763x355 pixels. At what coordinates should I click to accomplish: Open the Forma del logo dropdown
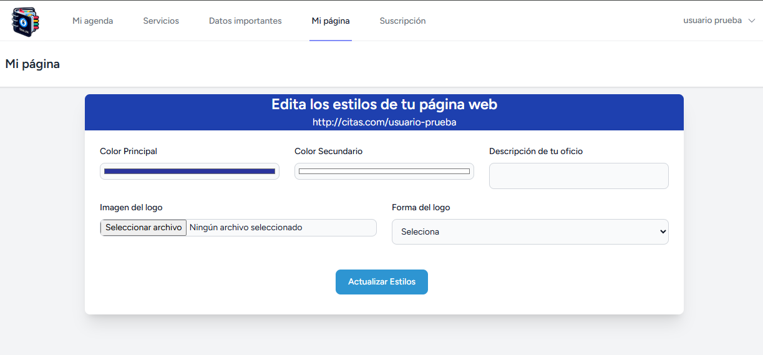[x=530, y=231]
